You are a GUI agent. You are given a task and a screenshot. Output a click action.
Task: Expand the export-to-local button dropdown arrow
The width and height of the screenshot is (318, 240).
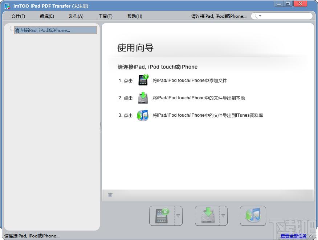[223, 216]
